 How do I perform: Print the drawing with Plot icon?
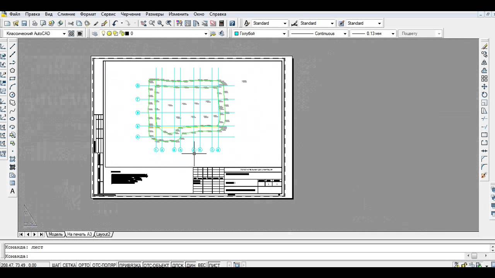pos(35,23)
